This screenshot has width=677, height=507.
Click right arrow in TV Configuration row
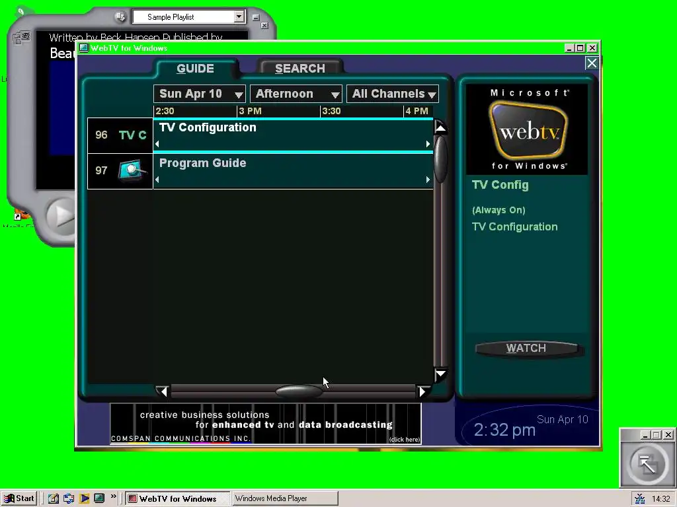tap(428, 144)
